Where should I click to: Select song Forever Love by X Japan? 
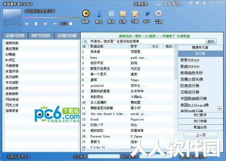pyautogui.click(x=128, y=136)
